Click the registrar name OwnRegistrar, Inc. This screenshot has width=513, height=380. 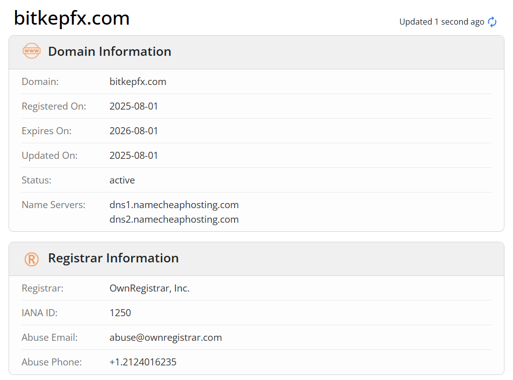tap(150, 289)
